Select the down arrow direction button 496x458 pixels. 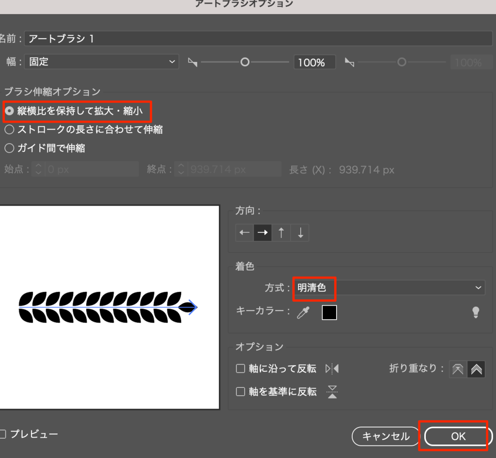click(x=300, y=233)
